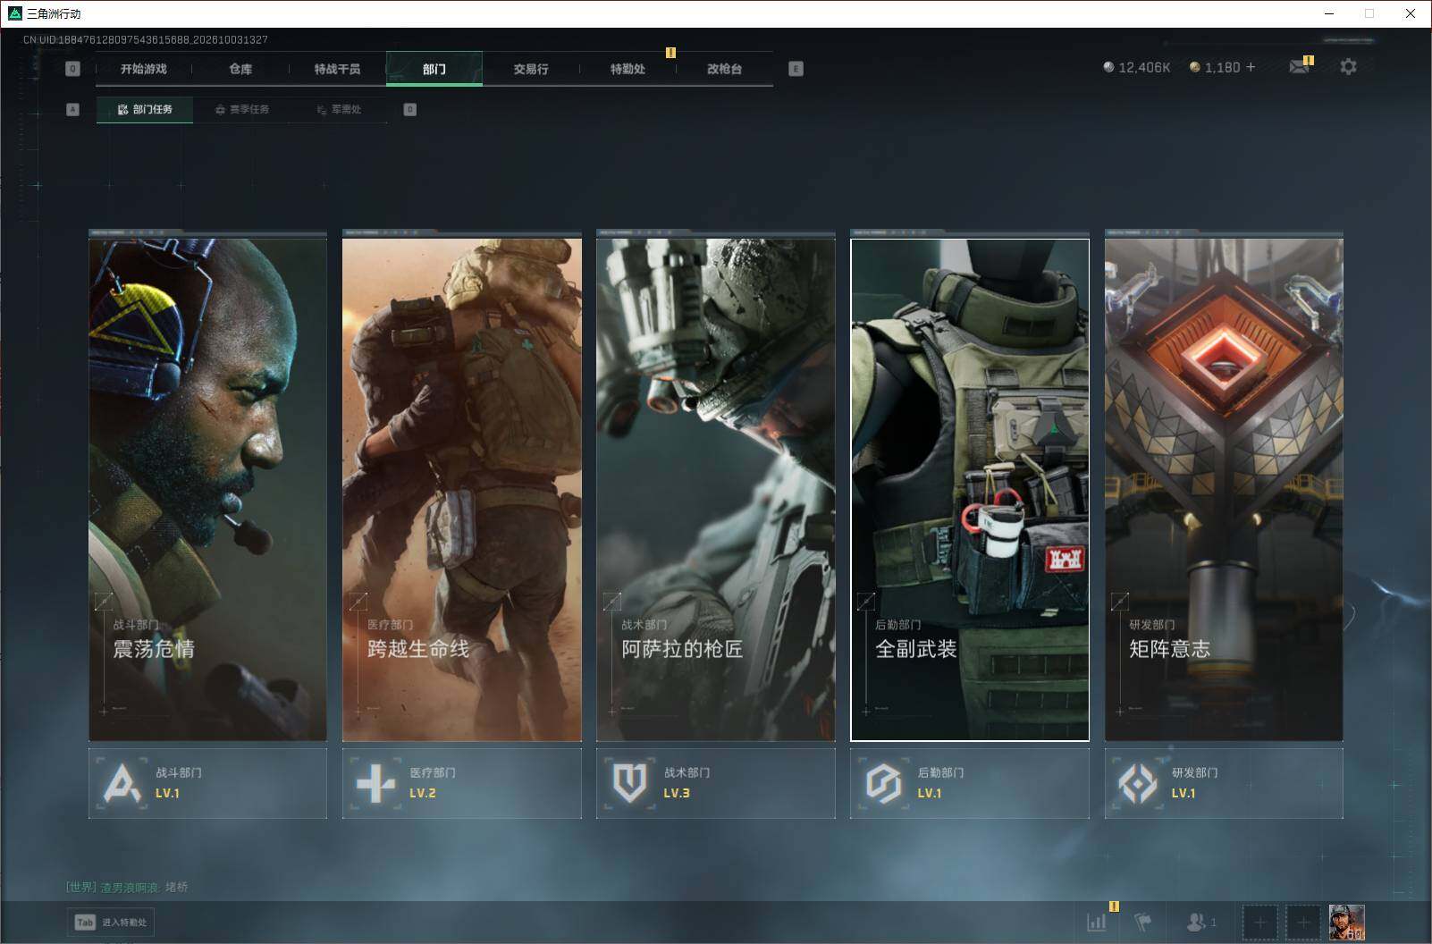Click the 战斗部门 emblem icon
This screenshot has width=1432, height=944.
pos(122,783)
